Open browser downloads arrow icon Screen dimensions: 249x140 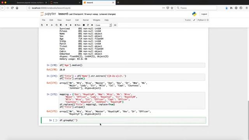[226, 8]
